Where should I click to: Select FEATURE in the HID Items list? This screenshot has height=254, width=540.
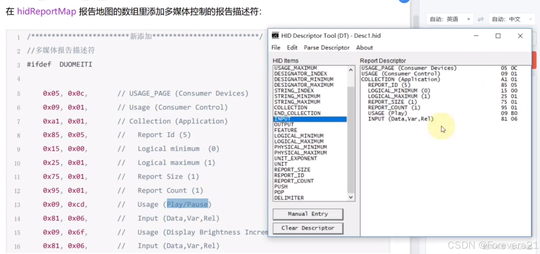(x=286, y=130)
